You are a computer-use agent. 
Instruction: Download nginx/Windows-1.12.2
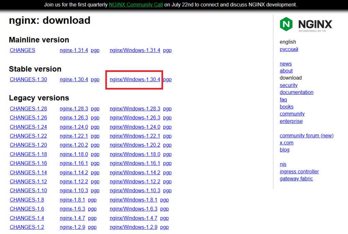point(135,182)
